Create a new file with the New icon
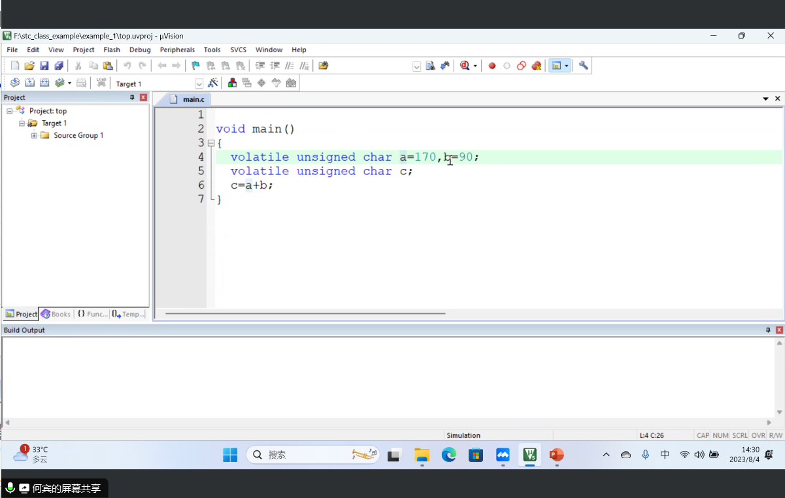Screen dimensions: 785x498 coord(15,65)
